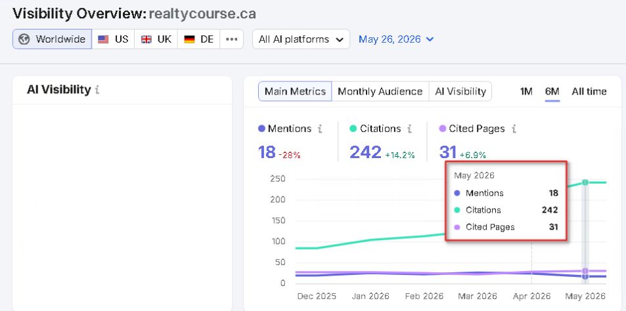Click the AI Visibility info icon
Viewport: 626px width, 311px height.
click(x=97, y=90)
